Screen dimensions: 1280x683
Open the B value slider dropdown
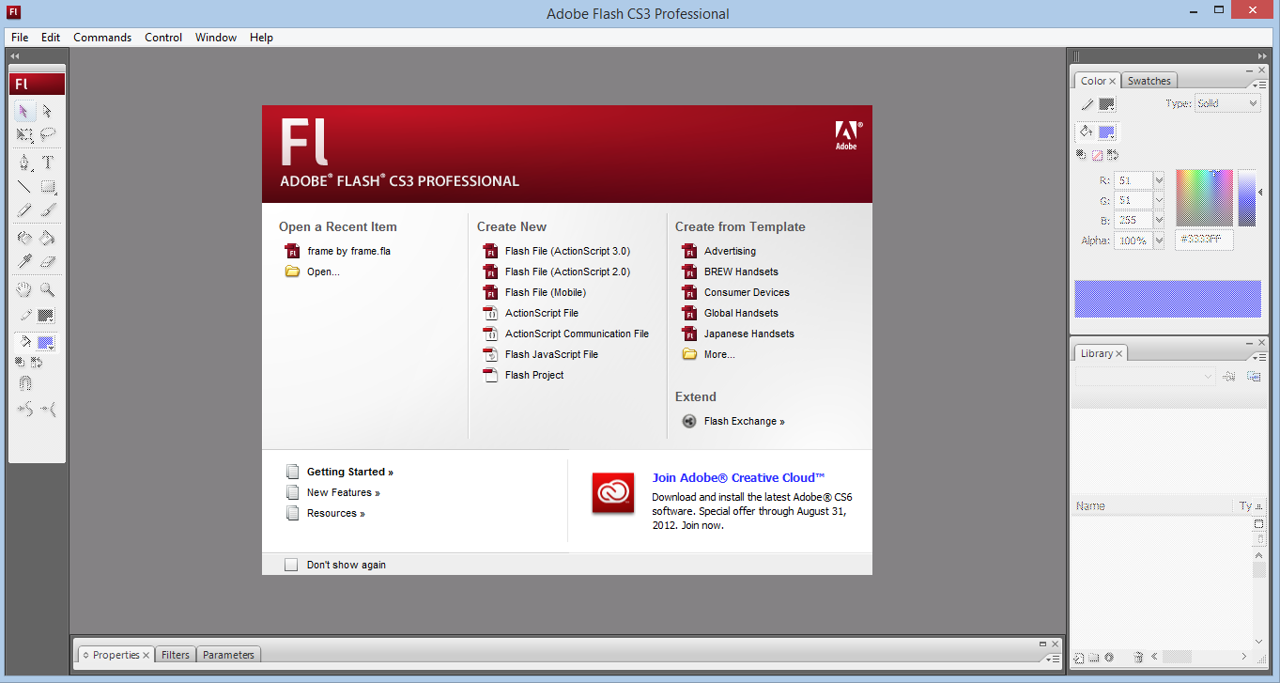(1159, 220)
